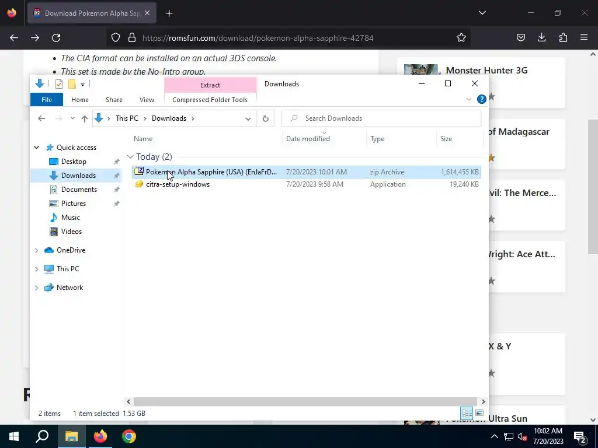
Task: Go forward in Firefox browser
Action: (35, 38)
